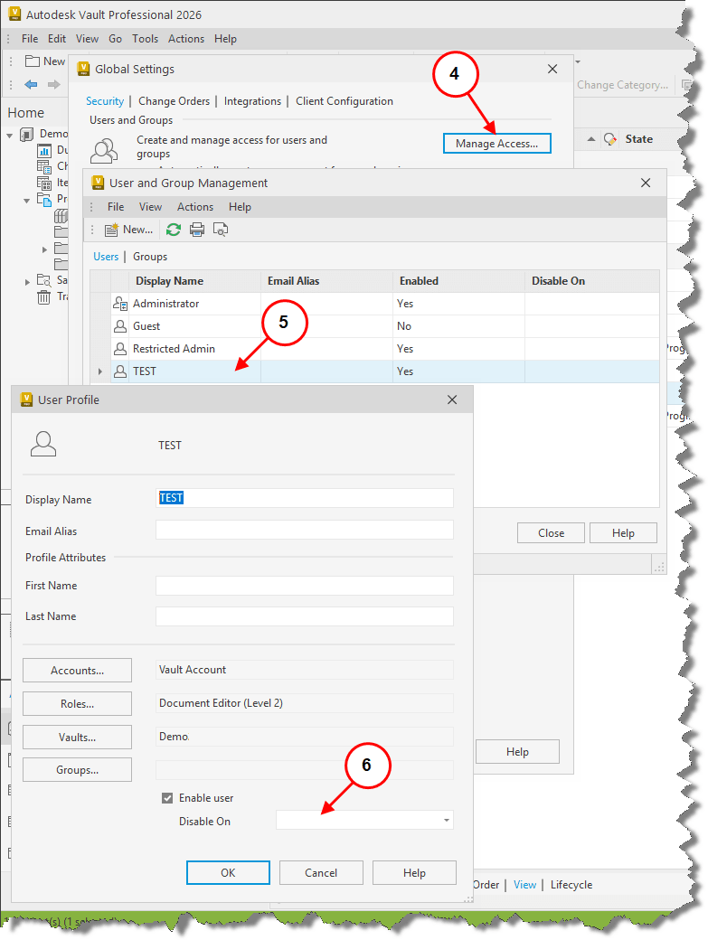Viewport: 708px width, 940px height.
Task: Click the green Refresh icon in User Management
Action: pos(174,230)
